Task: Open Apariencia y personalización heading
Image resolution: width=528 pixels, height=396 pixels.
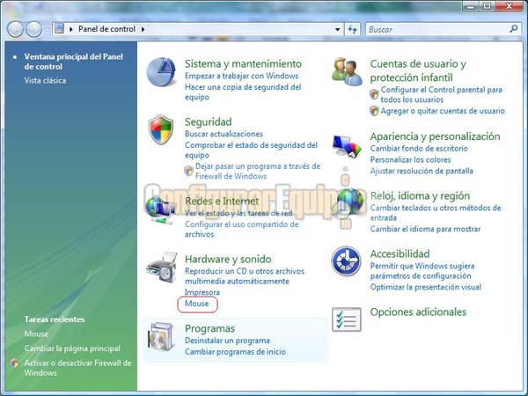Action: click(435, 136)
